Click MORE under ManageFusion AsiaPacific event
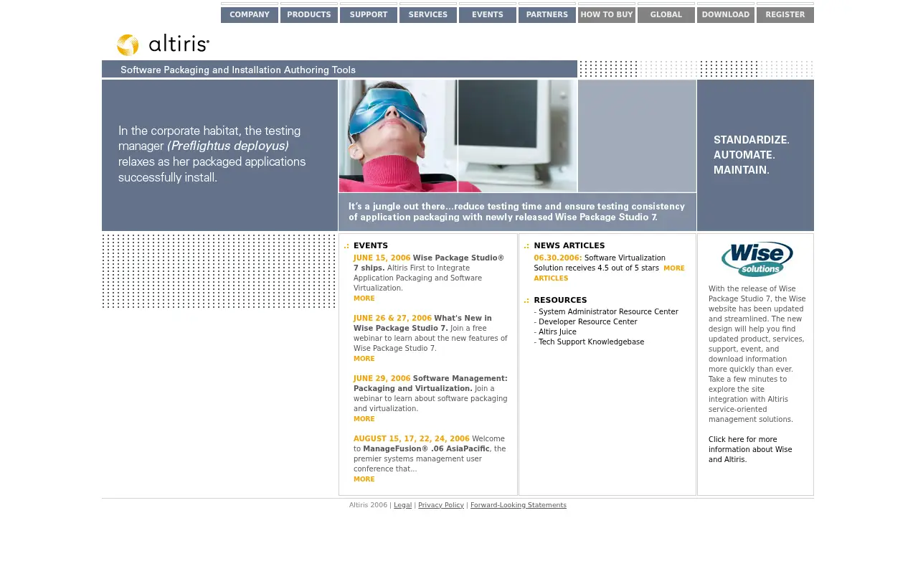 click(x=364, y=479)
